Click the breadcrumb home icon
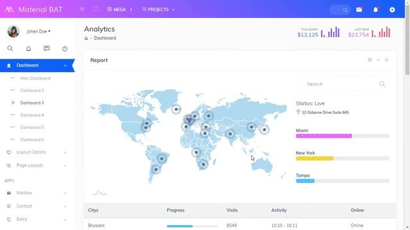Viewport: 410px width, 230px height. tap(86, 38)
